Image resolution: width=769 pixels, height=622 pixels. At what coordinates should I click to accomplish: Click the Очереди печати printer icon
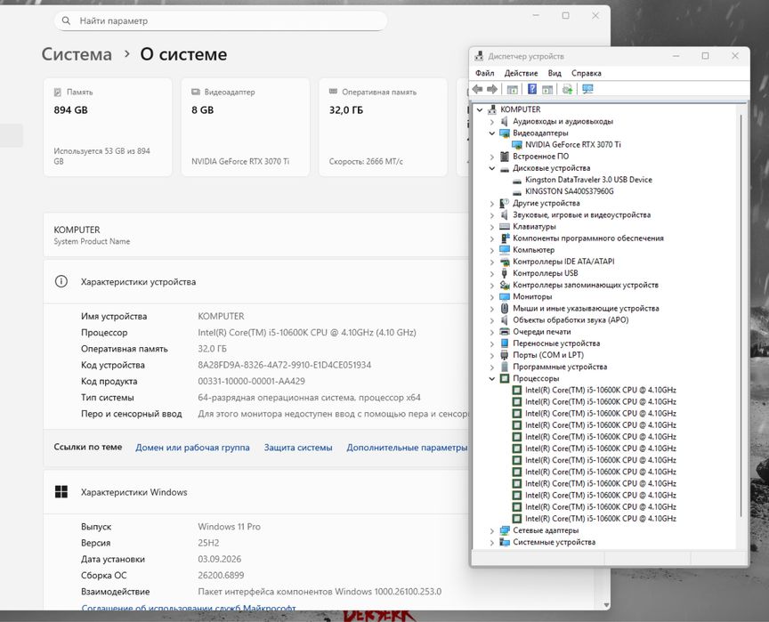504,331
